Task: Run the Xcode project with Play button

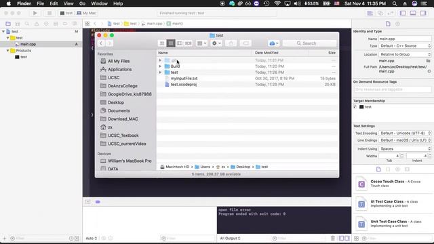Action: click(35, 13)
